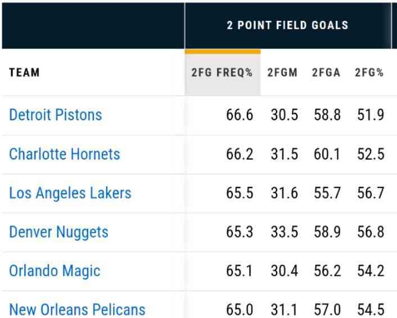Open the Orlando Magic team link
The image size is (397, 318).
[x=55, y=271]
